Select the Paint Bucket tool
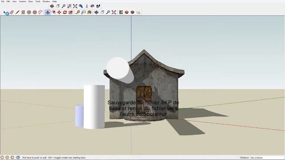Viewport: 285px width, 160px height. (x=89, y=12)
